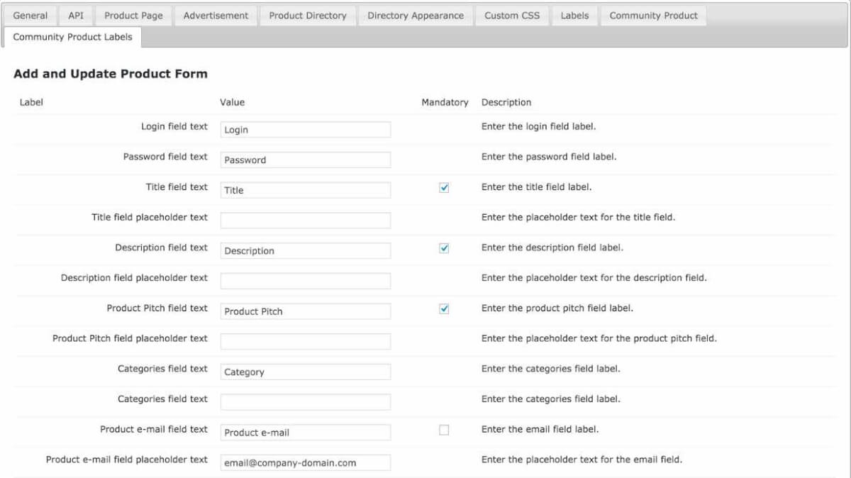Screen dimensions: 851x478
Task: Switch to Directory Appearance tab
Action: [416, 16]
